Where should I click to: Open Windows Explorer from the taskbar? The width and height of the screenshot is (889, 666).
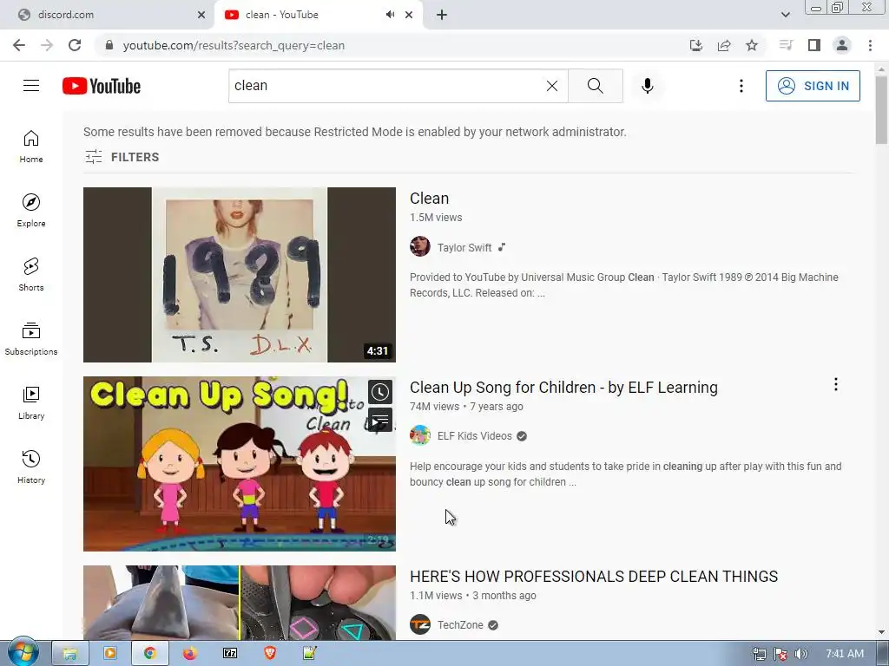tap(69, 654)
